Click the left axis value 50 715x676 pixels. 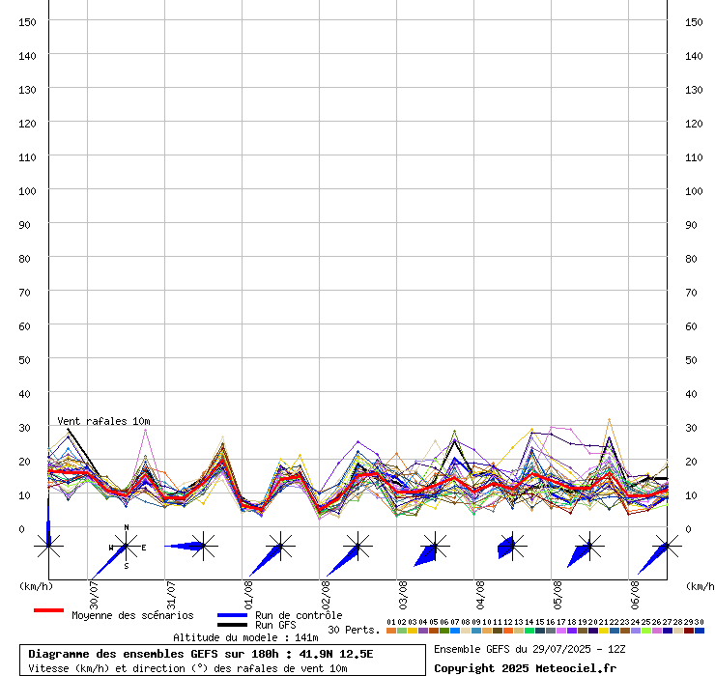coord(24,360)
